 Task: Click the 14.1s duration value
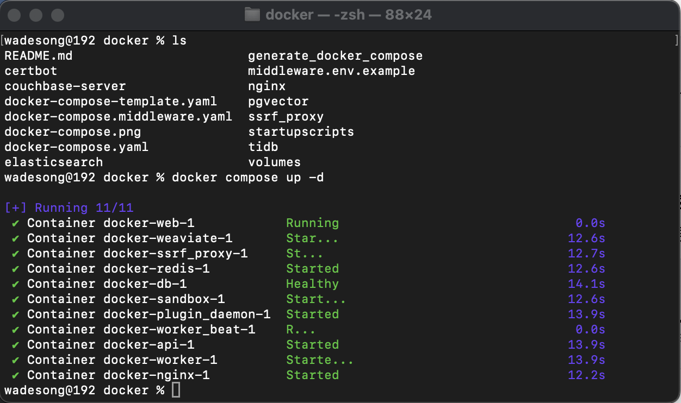click(586, 284)
